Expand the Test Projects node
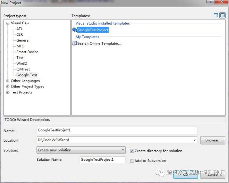The height and width of the screenshot is (183, 229). (8, 92)
